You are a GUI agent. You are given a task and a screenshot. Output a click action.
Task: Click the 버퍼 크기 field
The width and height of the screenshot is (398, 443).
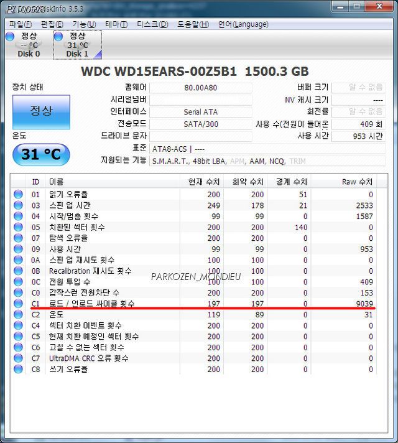pos(358,88)
